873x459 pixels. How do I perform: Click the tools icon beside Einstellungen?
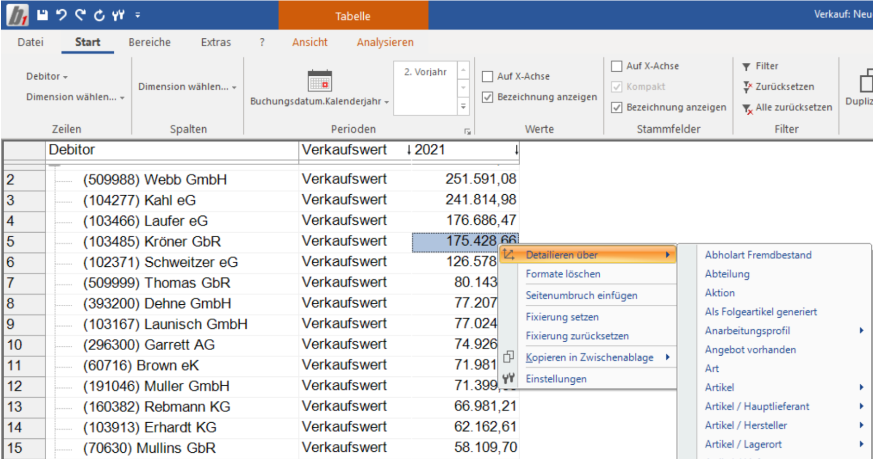tap(509, 378)
